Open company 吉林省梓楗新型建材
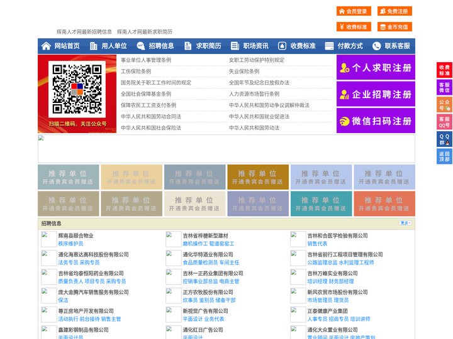Image resolution: width=453 pixels, height=339 pixels. pos(205,235)
